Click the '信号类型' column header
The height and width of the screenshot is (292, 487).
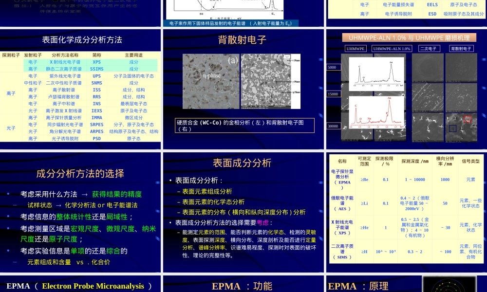pyautogui.click(x=470, y=162)
